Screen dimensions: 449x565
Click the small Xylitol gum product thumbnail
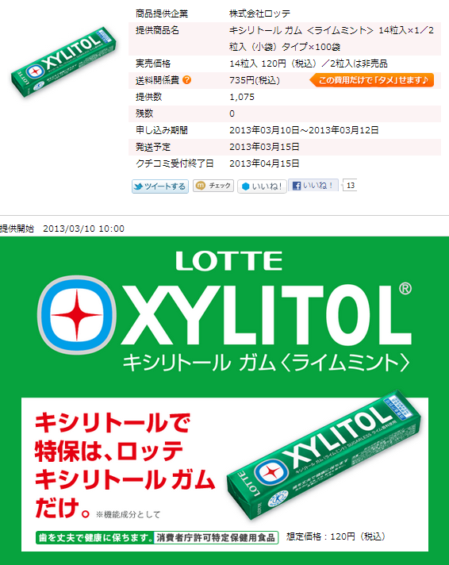(x=63, y=61)
